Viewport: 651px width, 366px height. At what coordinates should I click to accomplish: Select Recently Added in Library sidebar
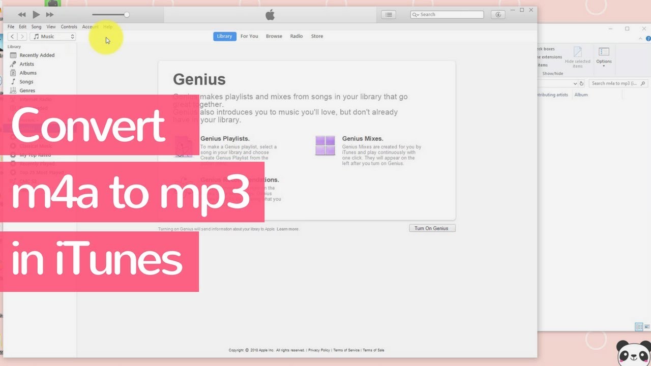pos(37,55)
